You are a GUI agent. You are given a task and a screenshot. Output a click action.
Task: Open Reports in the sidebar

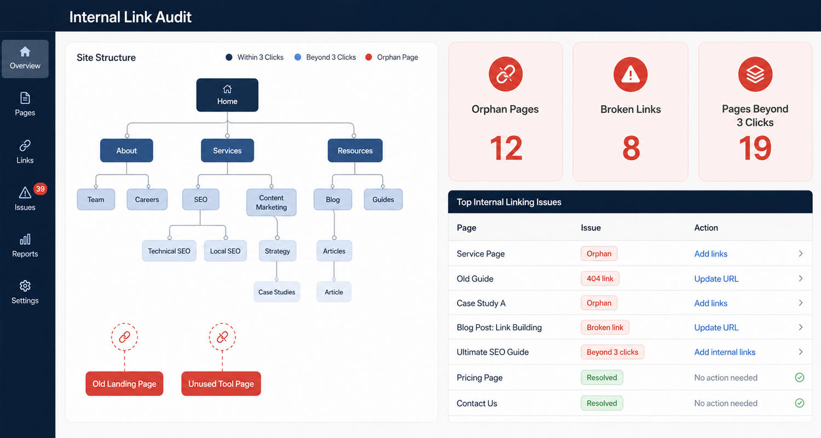(x=25, y=246)
